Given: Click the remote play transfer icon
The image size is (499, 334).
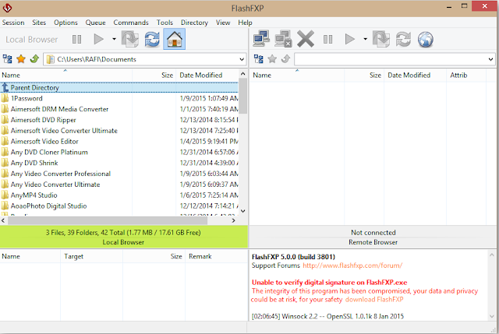Looking at the screenshot, I should (x=350, y=40).
